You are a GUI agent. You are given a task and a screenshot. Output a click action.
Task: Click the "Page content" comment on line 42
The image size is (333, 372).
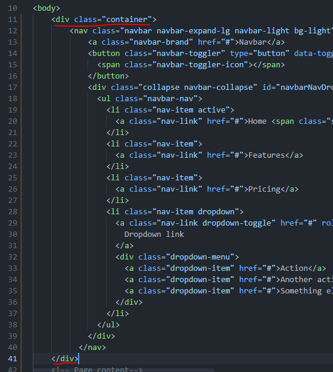pos(97,370)
